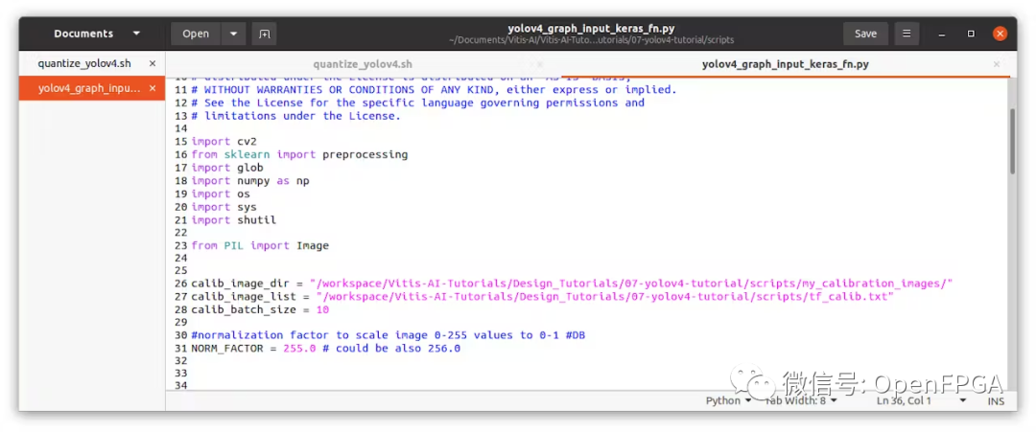This screenshot has width=1036, height=432.
Task: Open the Python language selector
Action: coord(728,401)
